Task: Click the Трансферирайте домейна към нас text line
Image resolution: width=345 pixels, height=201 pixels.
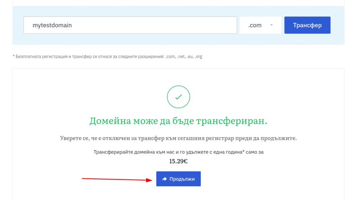Action: (178, 152)
